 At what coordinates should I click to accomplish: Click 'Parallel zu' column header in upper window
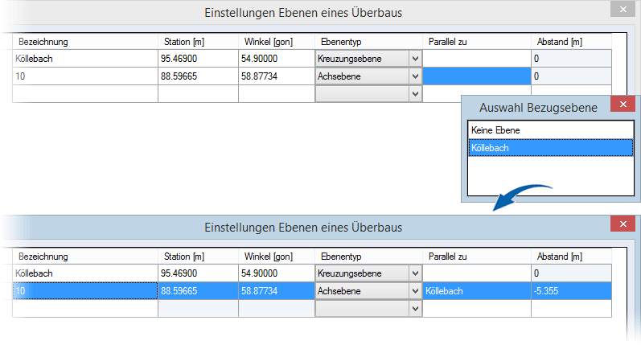(x=477, y=42)
